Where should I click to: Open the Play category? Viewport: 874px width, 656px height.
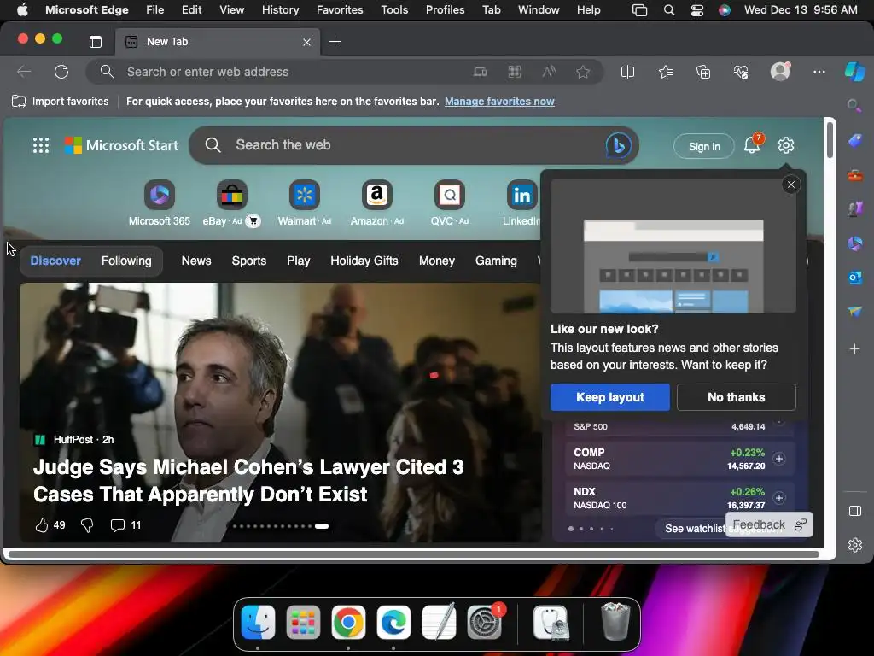coord(298,261)
